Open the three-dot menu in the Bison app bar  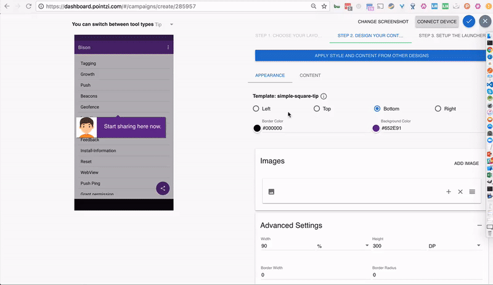tap(168, 47)
